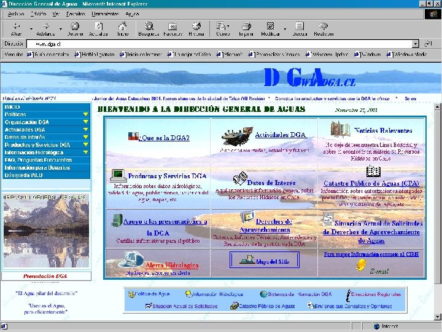The width and height of the screenshot is (442, 332).
Task: Click Para mayor información contacte al CIRH
Action: pyautogui.click(x=371, y=254)
